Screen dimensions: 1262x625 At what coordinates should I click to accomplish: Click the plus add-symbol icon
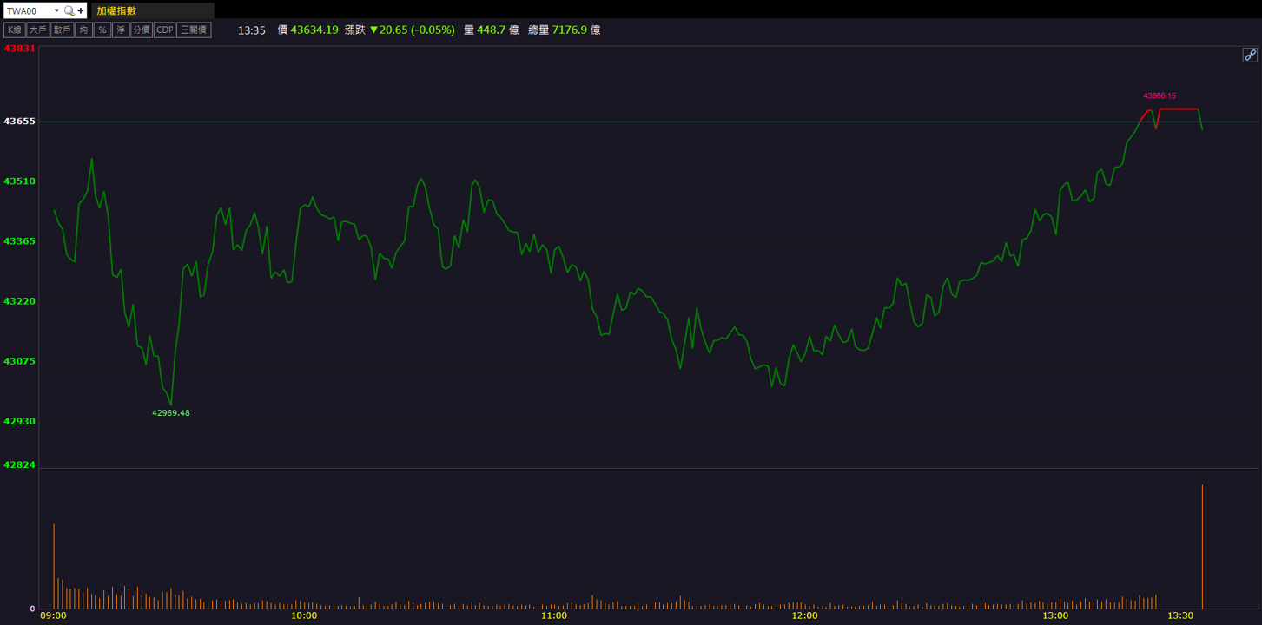coord(81,11)
